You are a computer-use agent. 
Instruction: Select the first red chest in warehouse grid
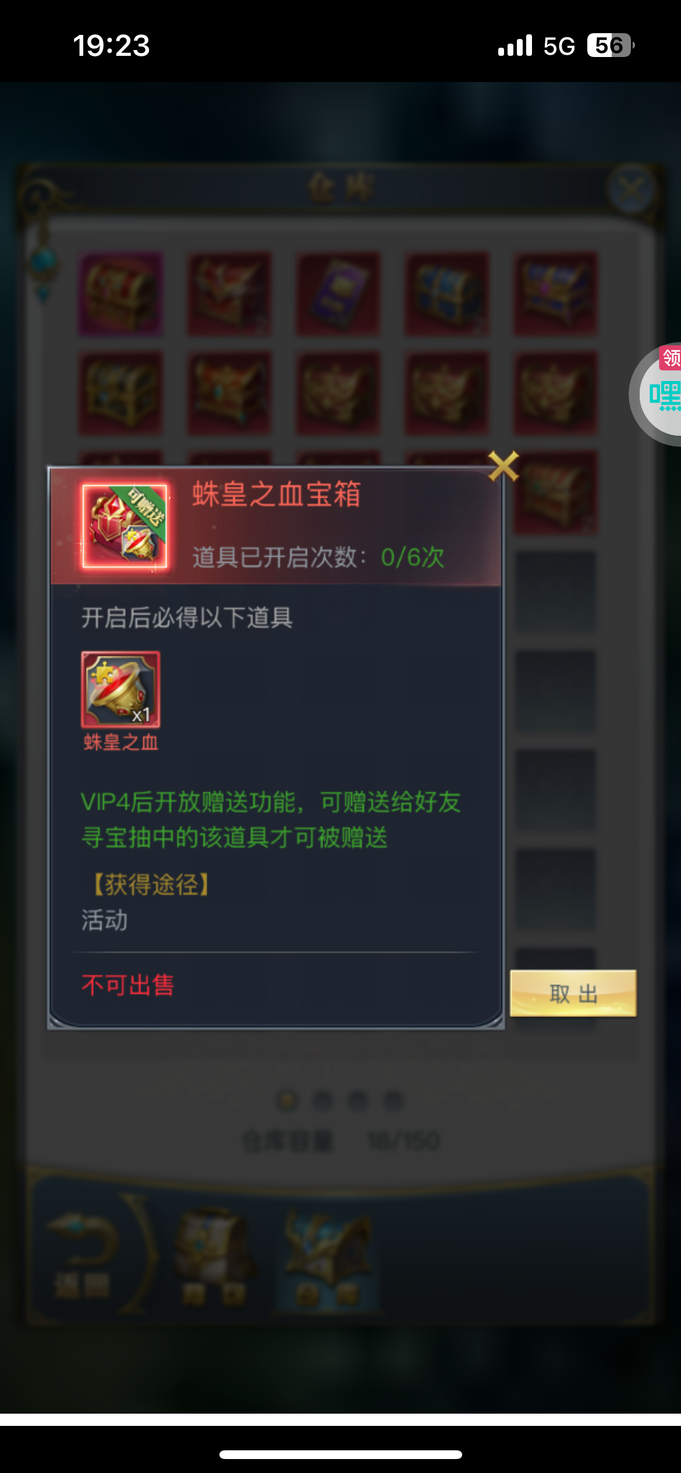pyautogui.click(x=120, y=294)
